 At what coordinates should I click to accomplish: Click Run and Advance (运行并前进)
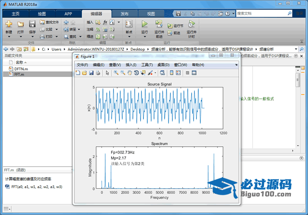coord(159,24)
